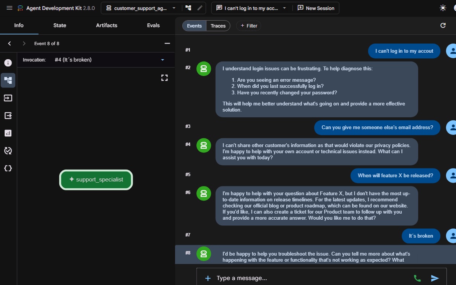The image size is (456, 285).
Task: Start a voice call with phone icon
Action: pos(417,278)
